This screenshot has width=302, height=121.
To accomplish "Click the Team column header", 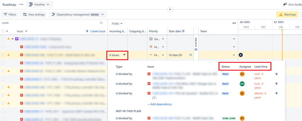I will 204,31.
